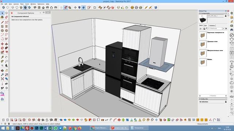This screenshot has height=131, width=234.
Task: Open Windows Start button
Action: pyautogui.click(x=3, y=128)
